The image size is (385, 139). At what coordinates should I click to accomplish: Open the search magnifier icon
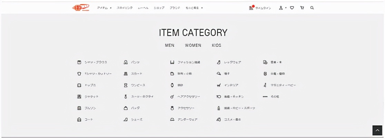coord(312,8)
